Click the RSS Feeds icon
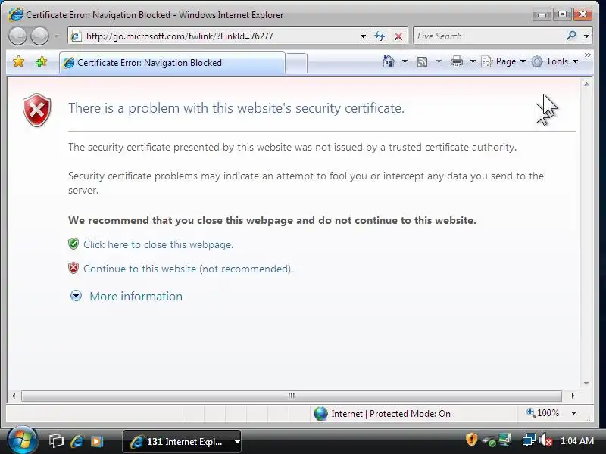This screenshot has height=454, width=606. click(422, 62)
